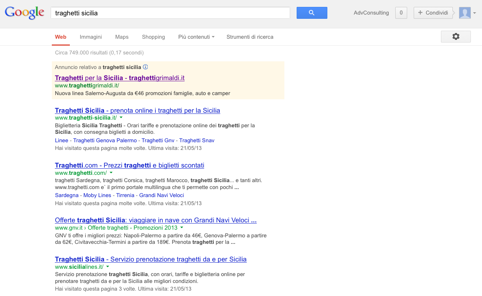Click the Tirrenia sitelink

125,195
